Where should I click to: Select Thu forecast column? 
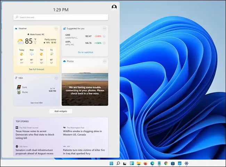click(x=41, y=57)
